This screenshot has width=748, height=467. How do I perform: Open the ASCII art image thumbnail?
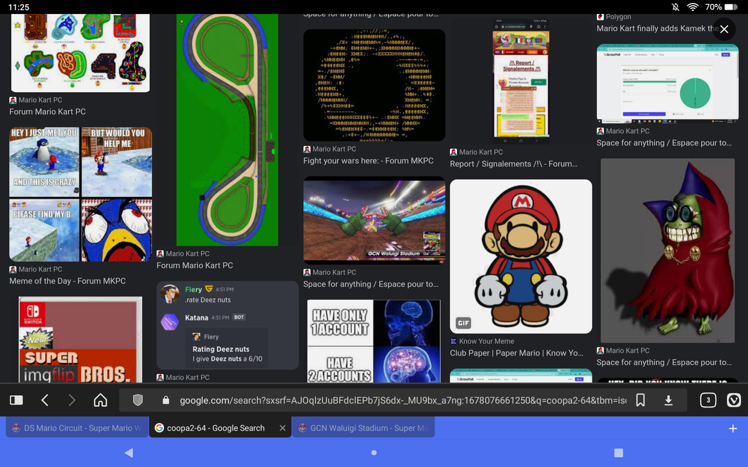pos(374,85)
